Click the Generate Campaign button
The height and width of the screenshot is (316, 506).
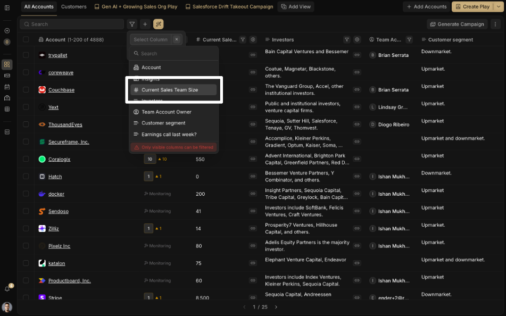tap(457, 24)
